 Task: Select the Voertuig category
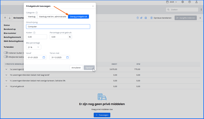click(32, 17)
